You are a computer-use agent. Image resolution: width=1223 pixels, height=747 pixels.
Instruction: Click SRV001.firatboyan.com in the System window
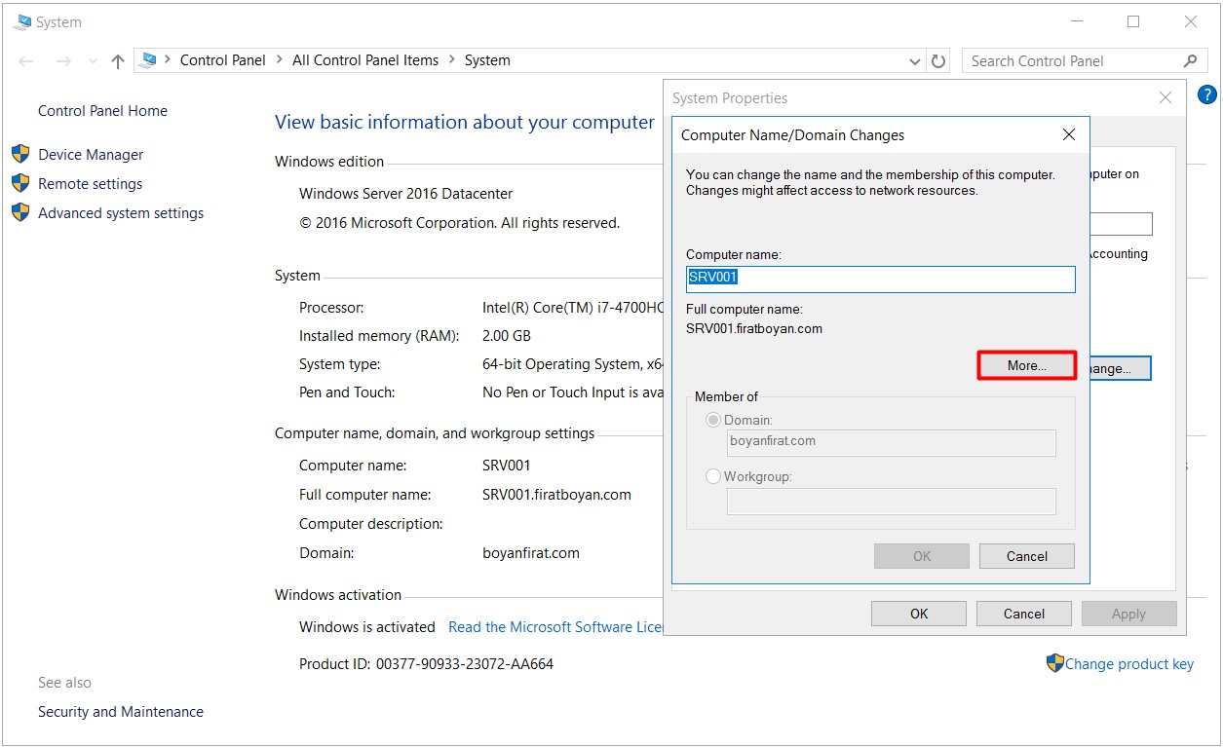(556, 495)
